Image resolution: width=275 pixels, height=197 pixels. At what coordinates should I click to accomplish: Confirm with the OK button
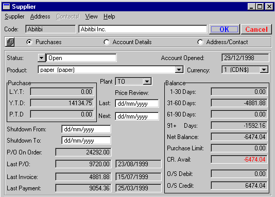(x=225, y=29)
